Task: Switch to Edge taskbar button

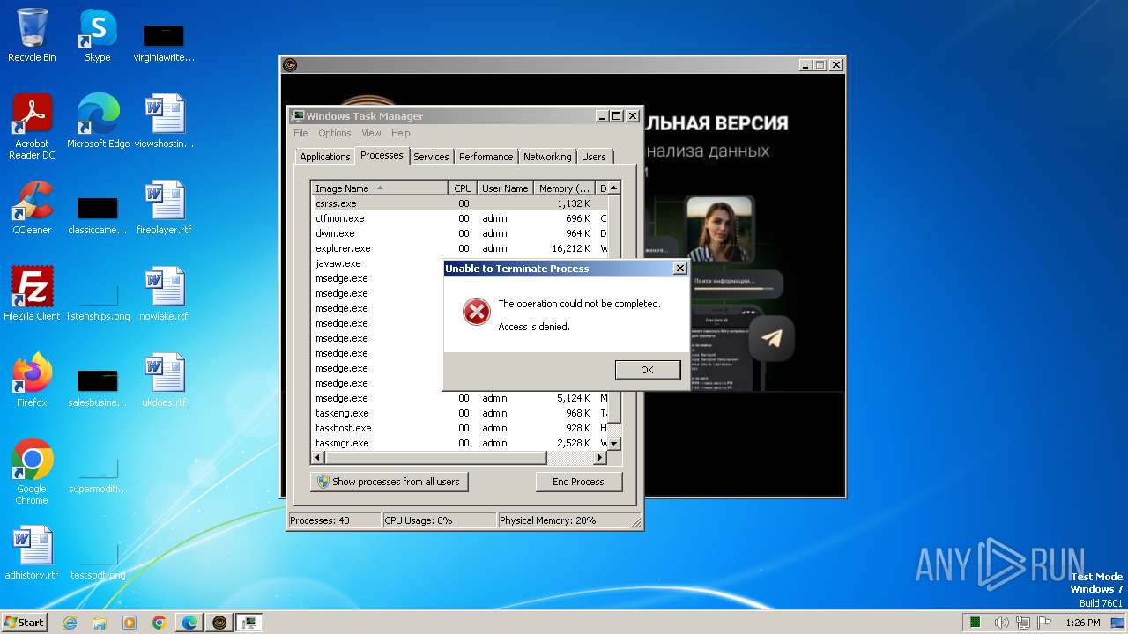Action: click(x=189, y=623)
